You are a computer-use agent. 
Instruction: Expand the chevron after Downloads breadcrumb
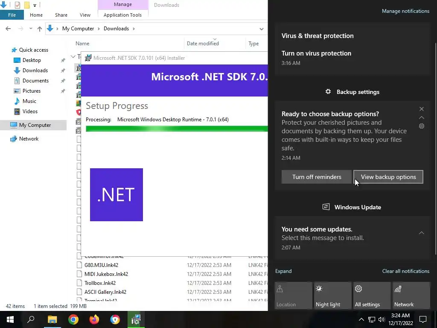[x=134, y=29]
